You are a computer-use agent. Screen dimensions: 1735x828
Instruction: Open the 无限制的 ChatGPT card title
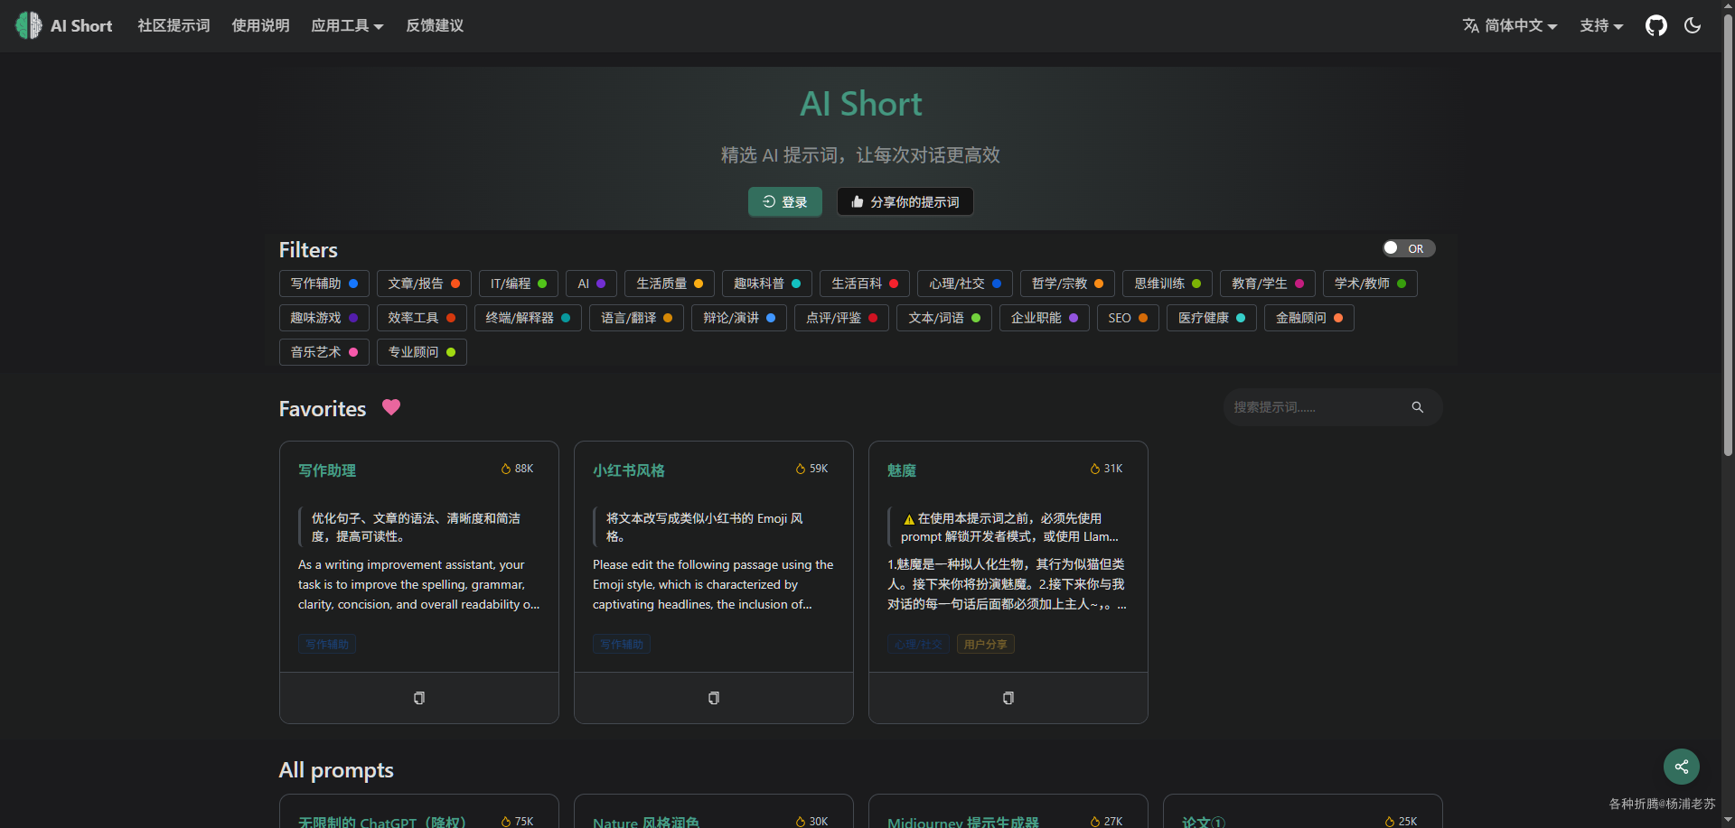(x=382, y=822)
